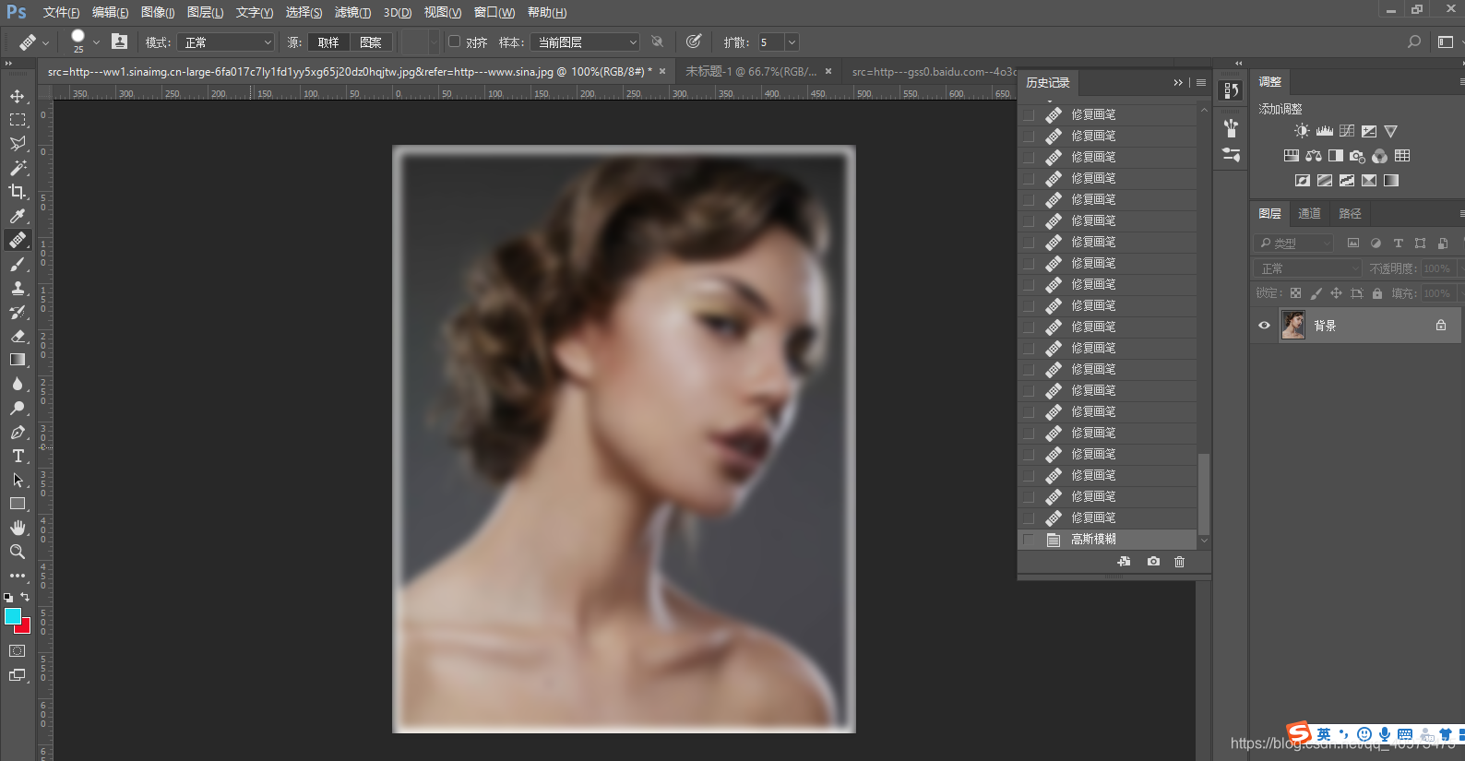Click the 取样 source button
This screenshot has height=761, width=1465.
click(328, 42)
